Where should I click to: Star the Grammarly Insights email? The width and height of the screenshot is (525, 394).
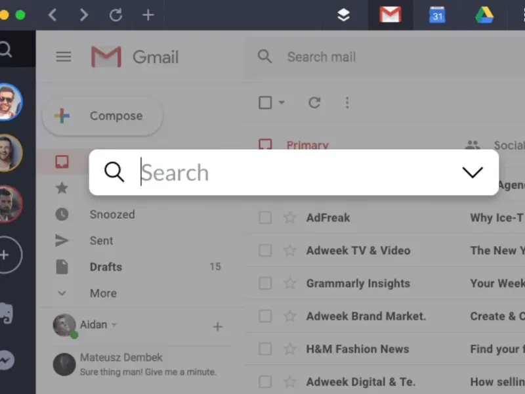pos(290,284)
